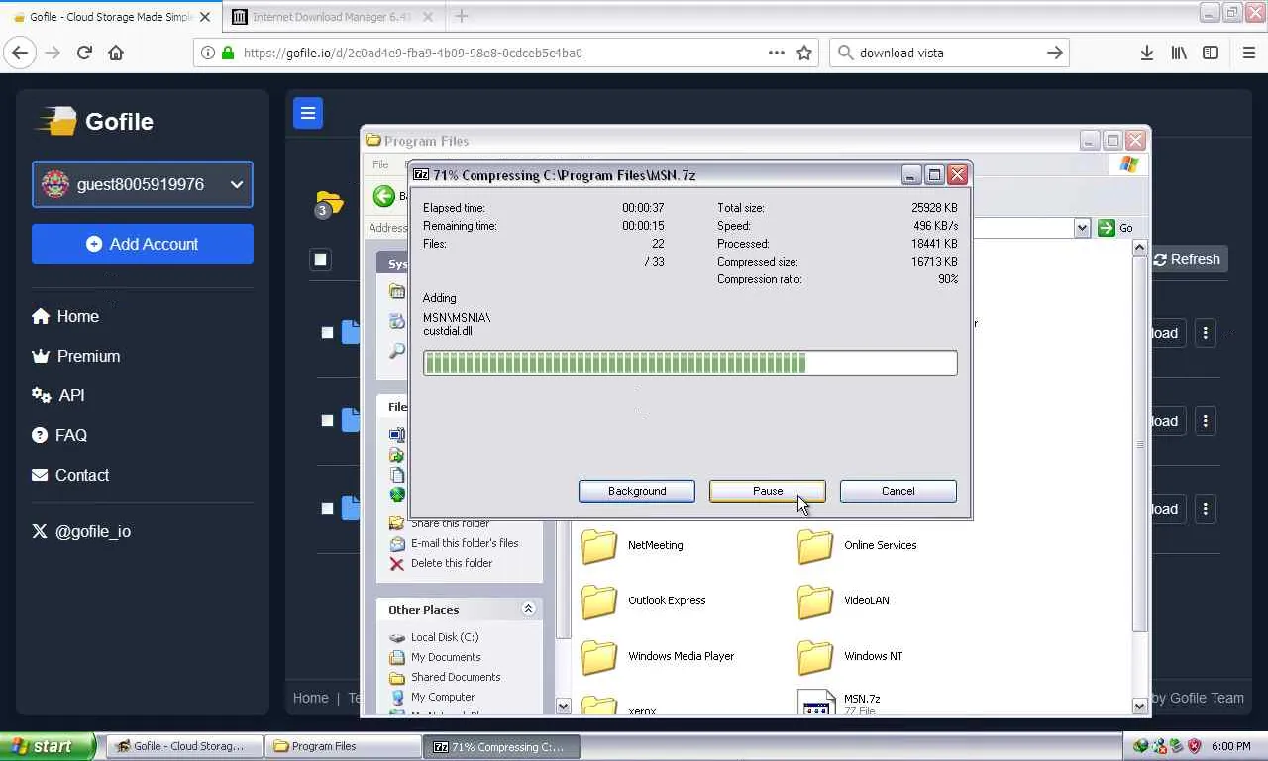Expand the guest8005919976 account dropdown
The image size is (1268, 761).
click(x=143, y=184)
